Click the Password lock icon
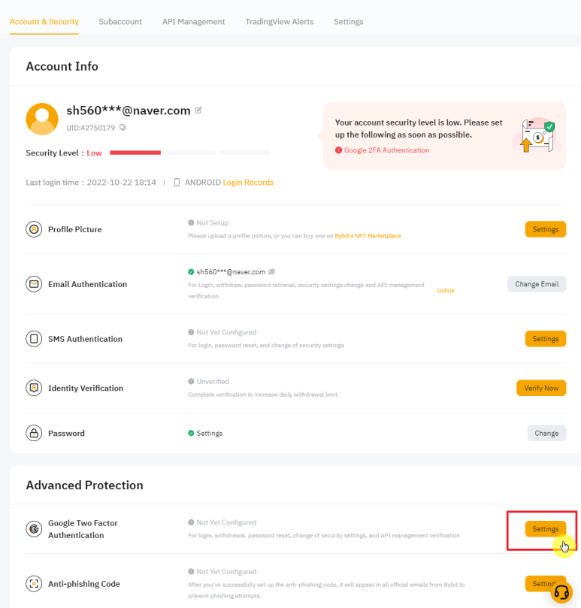The height and width of the screenshot is (608, 581). 34,433
